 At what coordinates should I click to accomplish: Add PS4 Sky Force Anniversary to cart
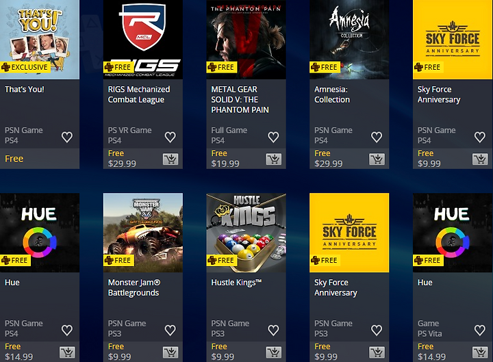tap(480, 159)
